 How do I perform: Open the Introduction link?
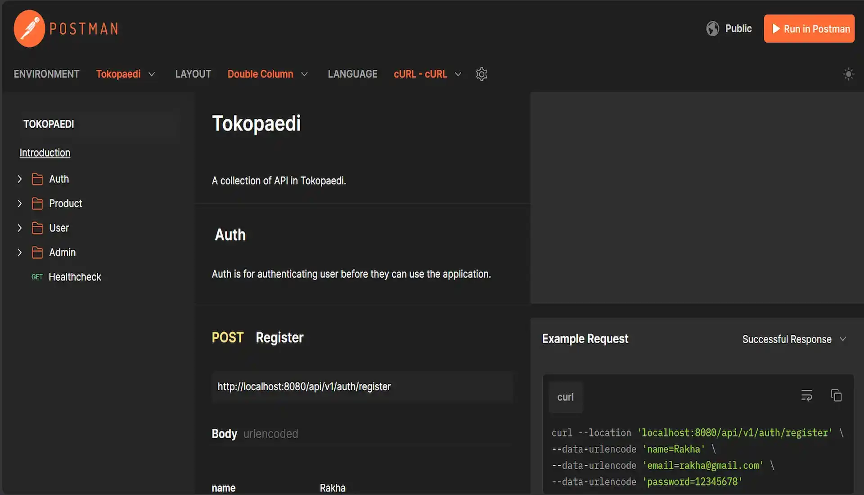[x=45, y=153]
